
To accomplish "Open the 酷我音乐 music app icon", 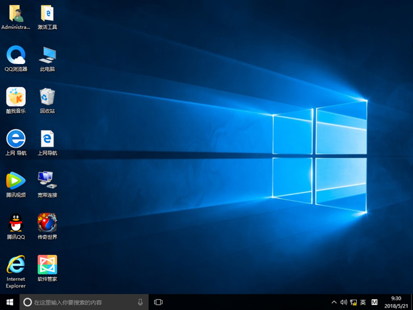I will coord(15,97).
